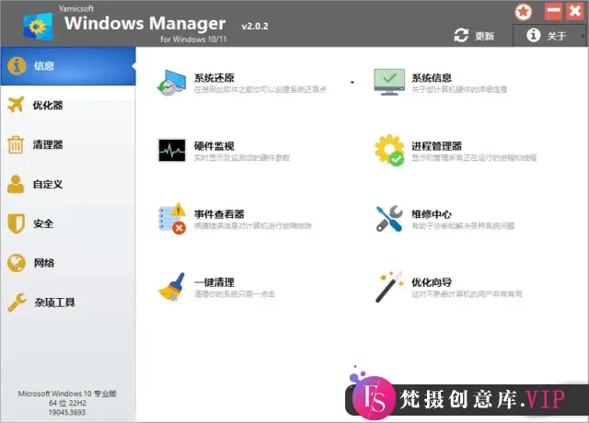The width and height of the screenshot is (589, 423).
Task: Open the 信息 tab info icon
Action: click(17, 65)
